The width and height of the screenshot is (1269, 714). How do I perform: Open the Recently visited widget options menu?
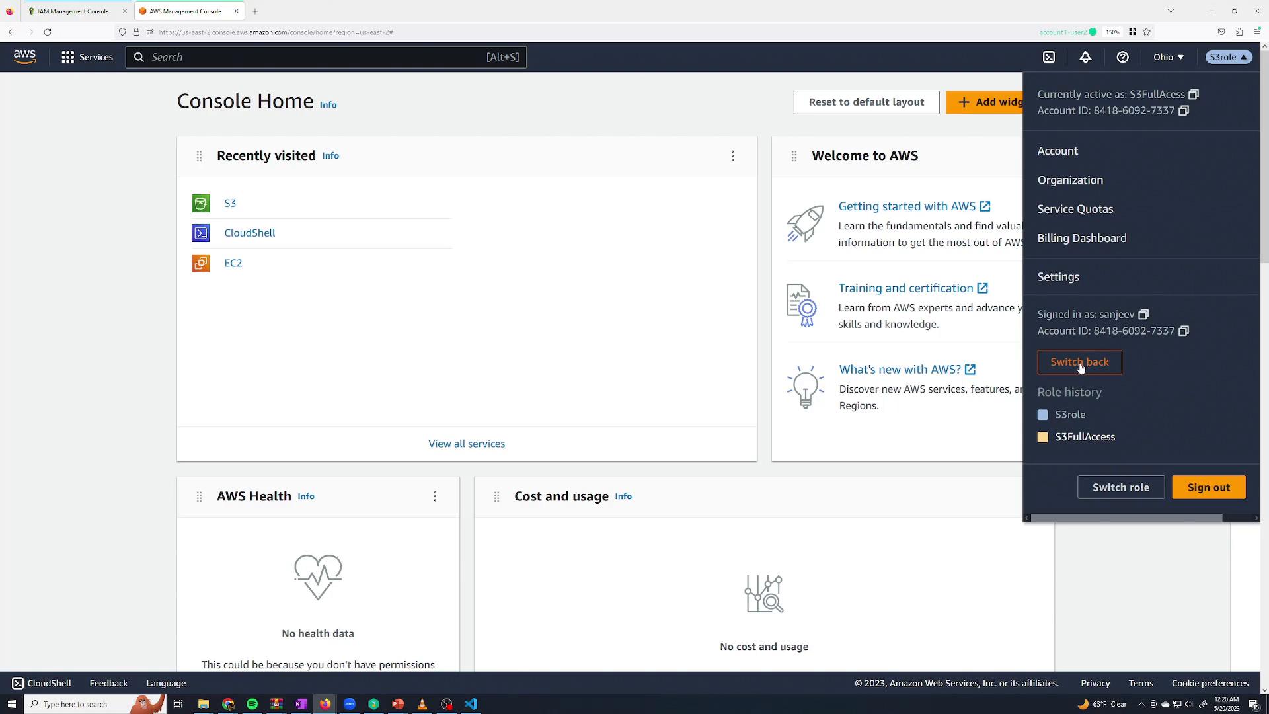(x=732, y=155)
